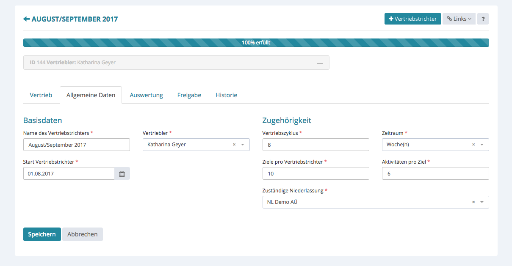
Task: Open the Links dropdown menu
Action: point(459,19)
